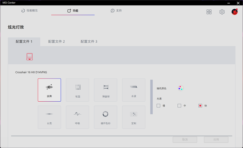This screenshot has width=243, height=148.
Task: Open the apps grid icon
Action: click(209, 12)
